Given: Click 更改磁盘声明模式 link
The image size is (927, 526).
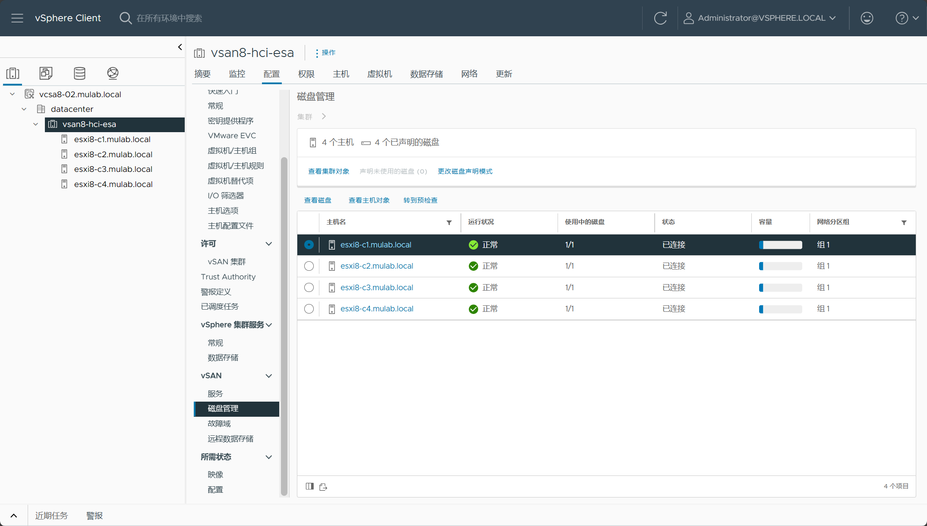Looking at the screenshot, I should tap(465, 171).
